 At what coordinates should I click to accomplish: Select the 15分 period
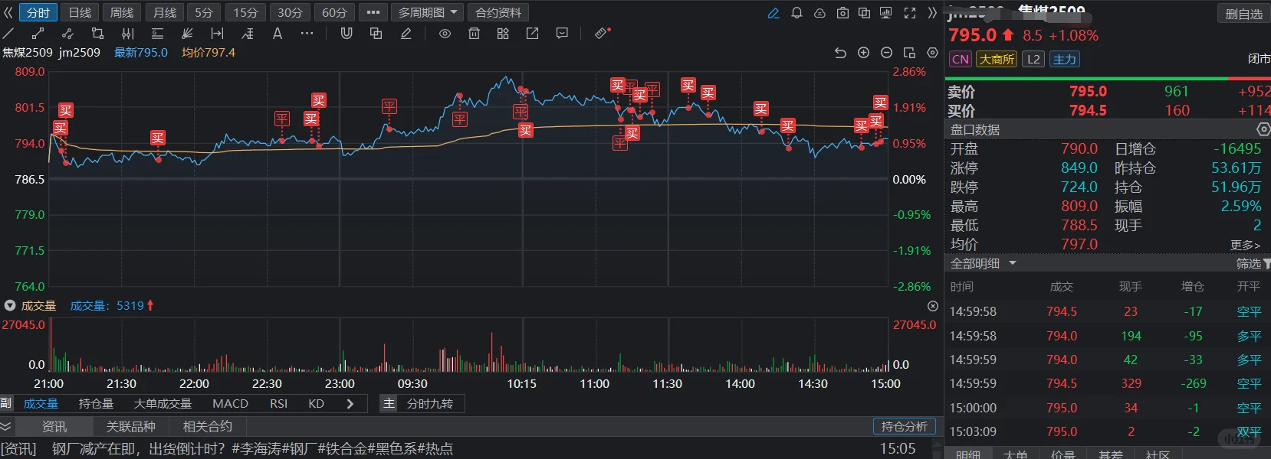tap(245, 13)
